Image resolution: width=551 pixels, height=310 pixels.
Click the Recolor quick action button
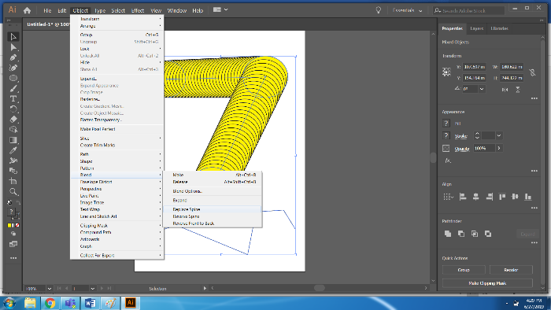tap(511, 270)
